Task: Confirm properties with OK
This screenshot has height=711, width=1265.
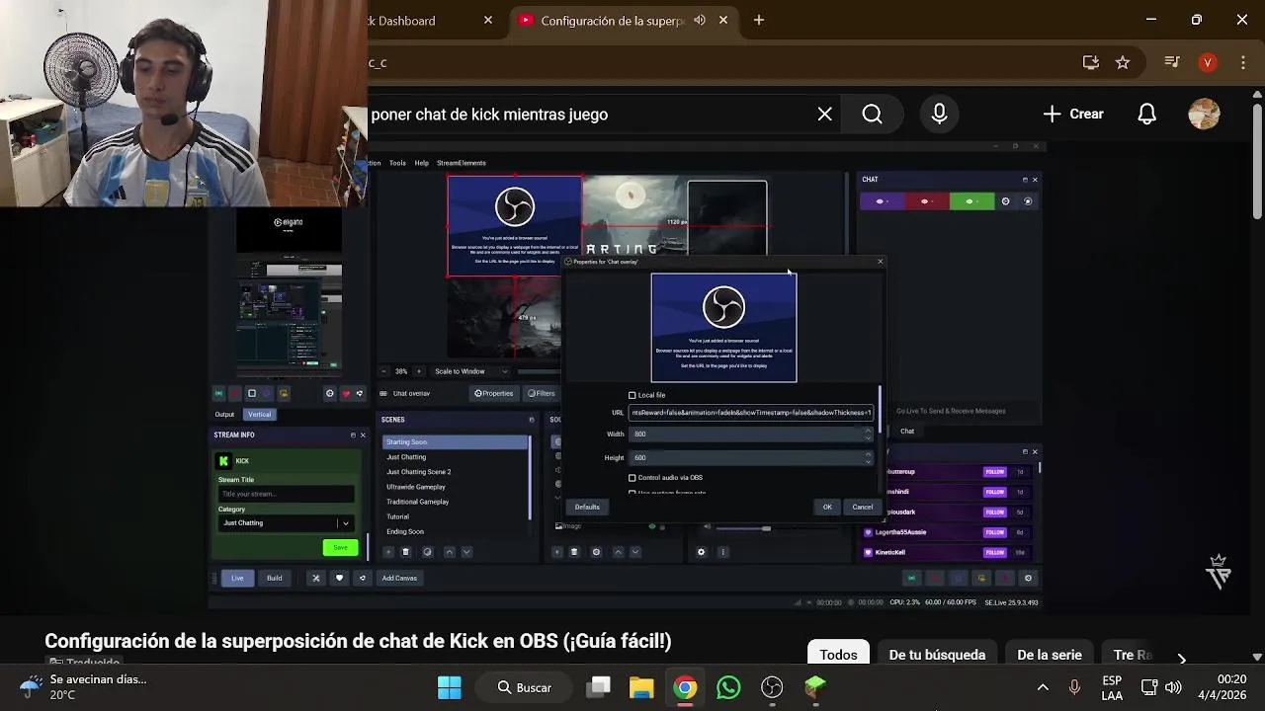Action: click(827, 507)
